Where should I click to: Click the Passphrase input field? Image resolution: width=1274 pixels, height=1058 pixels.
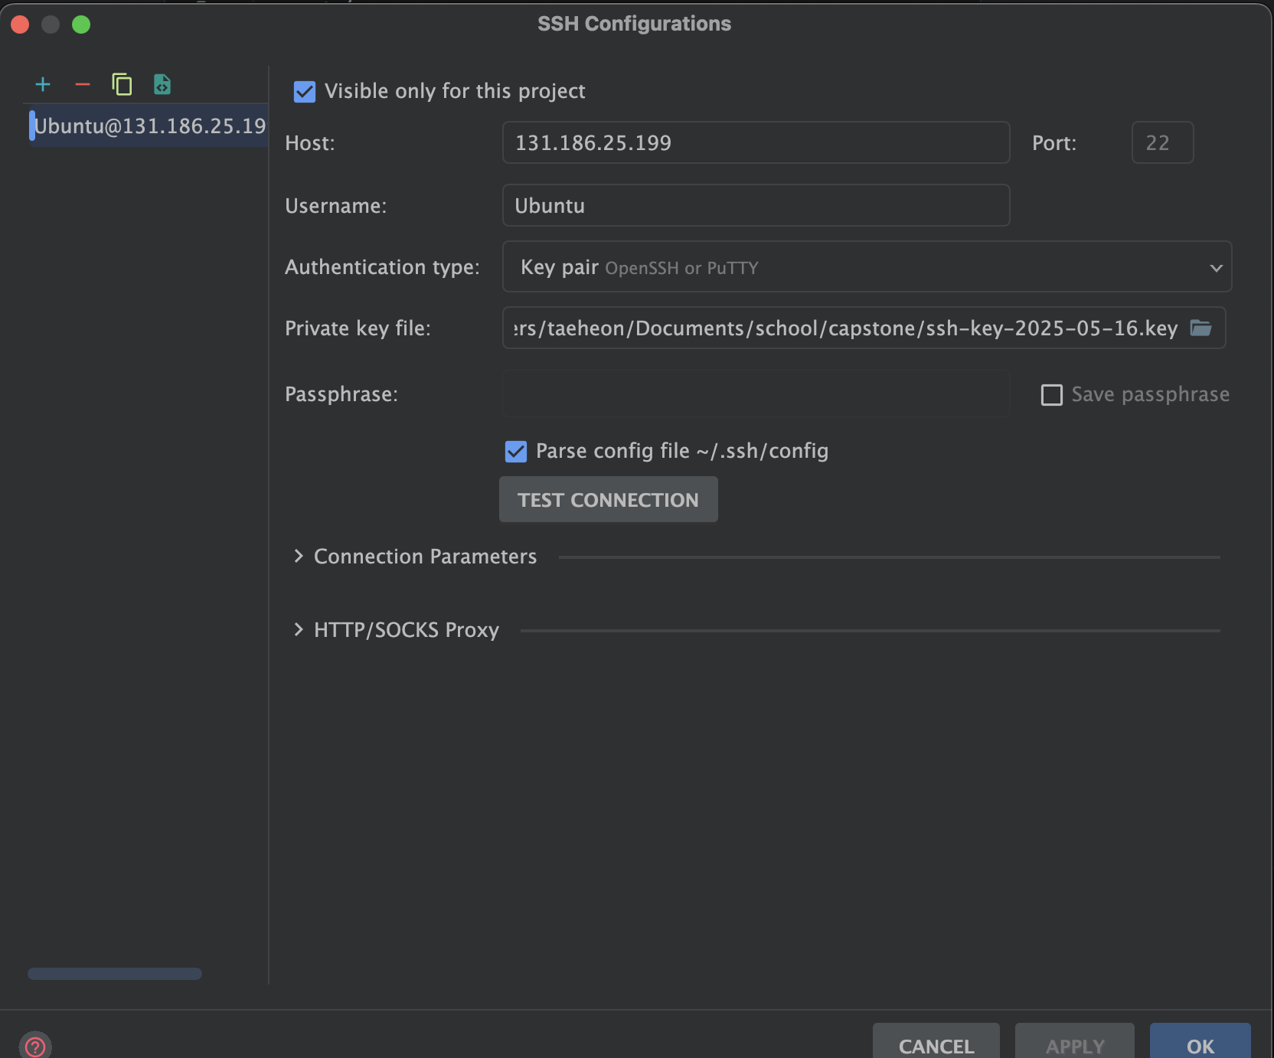756,393
